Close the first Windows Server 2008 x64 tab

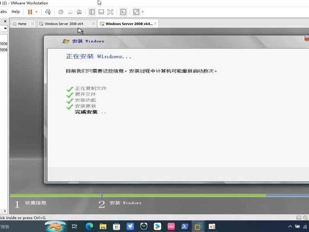[x=93, y=24]
